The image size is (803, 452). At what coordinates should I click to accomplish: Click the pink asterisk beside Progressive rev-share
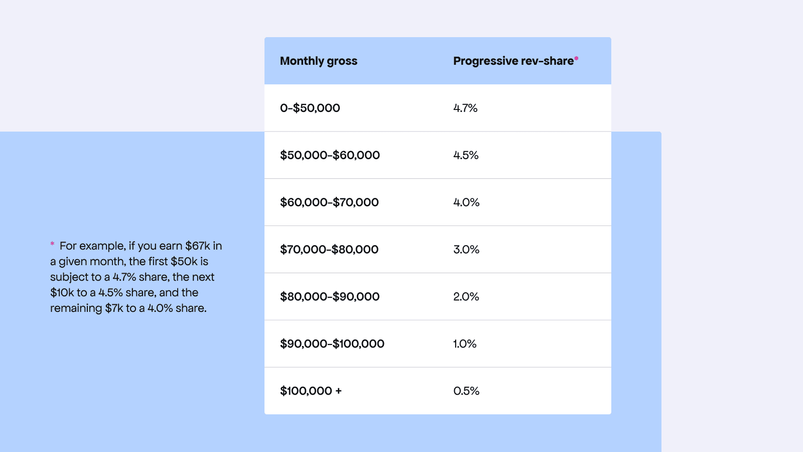(x=577, y=59)
